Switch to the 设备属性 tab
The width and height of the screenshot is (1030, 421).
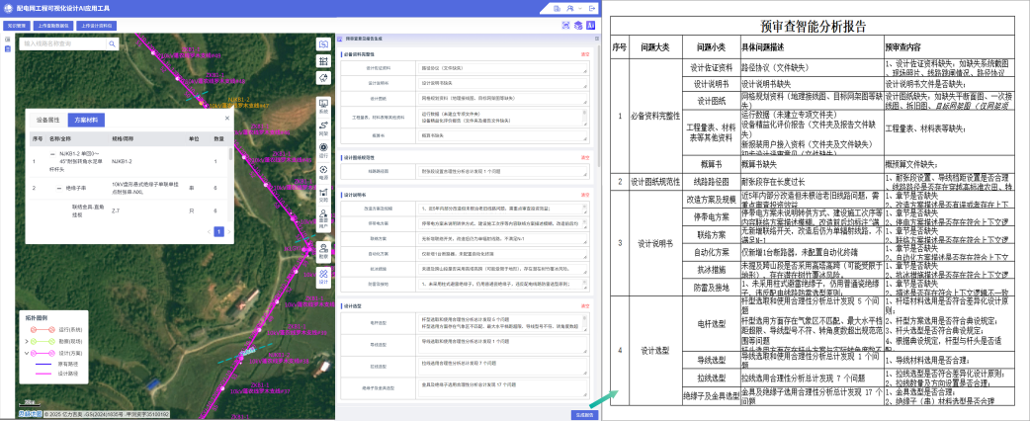click(x=48, y=121)
